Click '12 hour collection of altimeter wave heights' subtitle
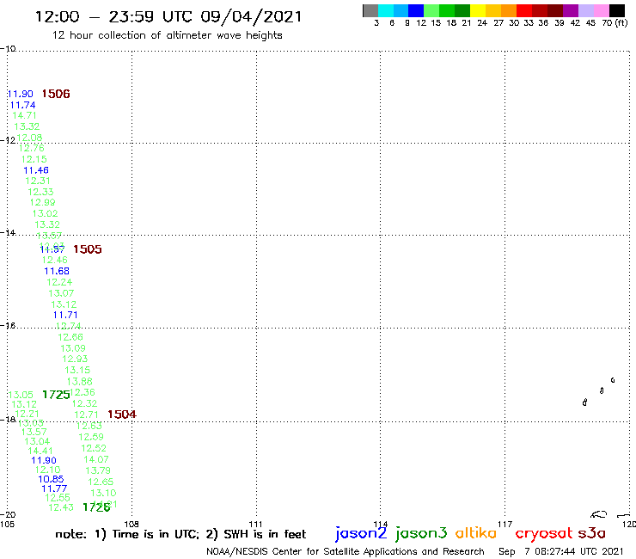The width and height of the screenshot is (636, 559). click(x=167, y=35)
